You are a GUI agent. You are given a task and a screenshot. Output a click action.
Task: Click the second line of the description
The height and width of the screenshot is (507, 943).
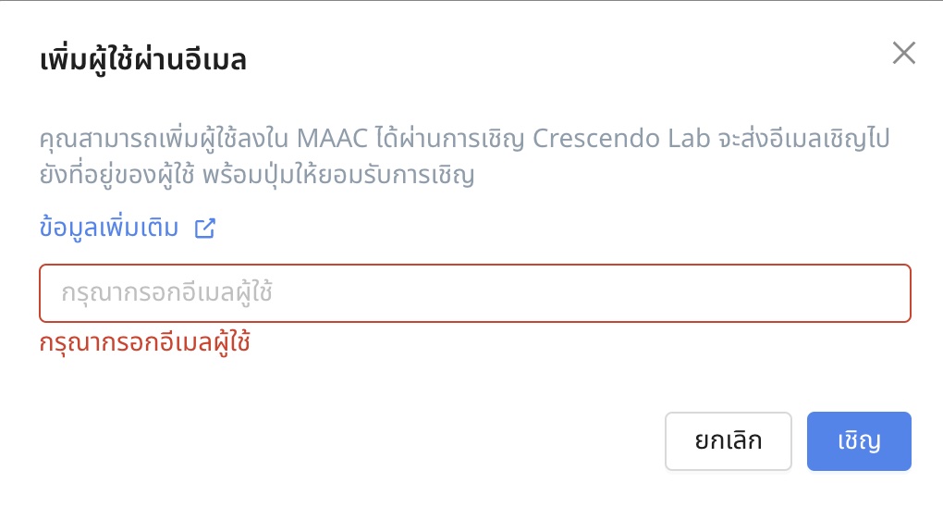(256, 175)
